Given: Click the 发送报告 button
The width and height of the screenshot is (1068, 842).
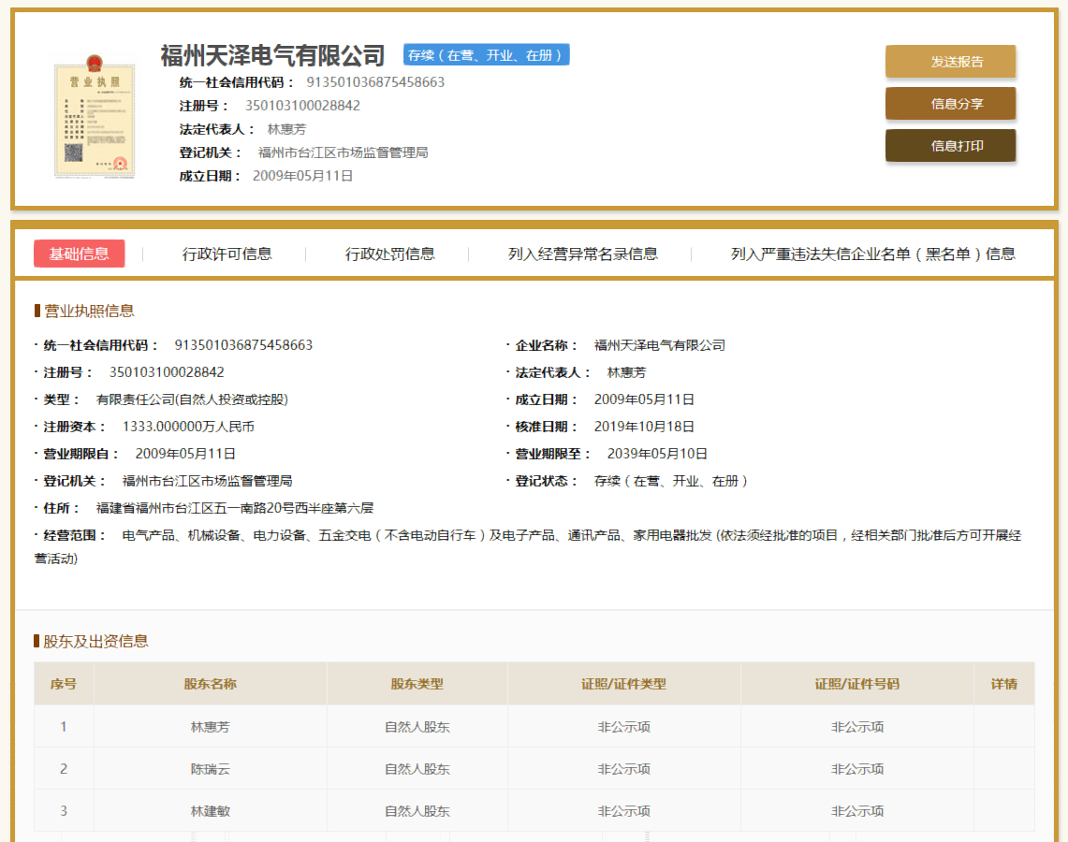Looking at the screenshot, I should point(950,62).
